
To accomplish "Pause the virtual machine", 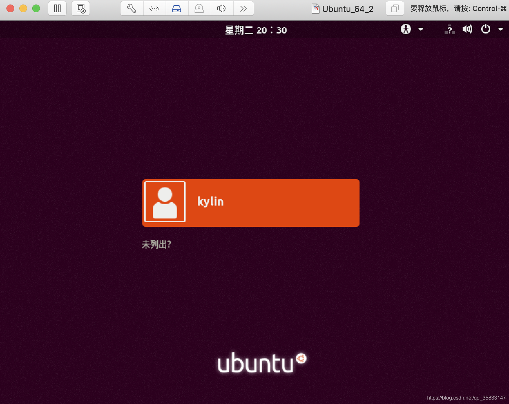I will pos(57,8).
